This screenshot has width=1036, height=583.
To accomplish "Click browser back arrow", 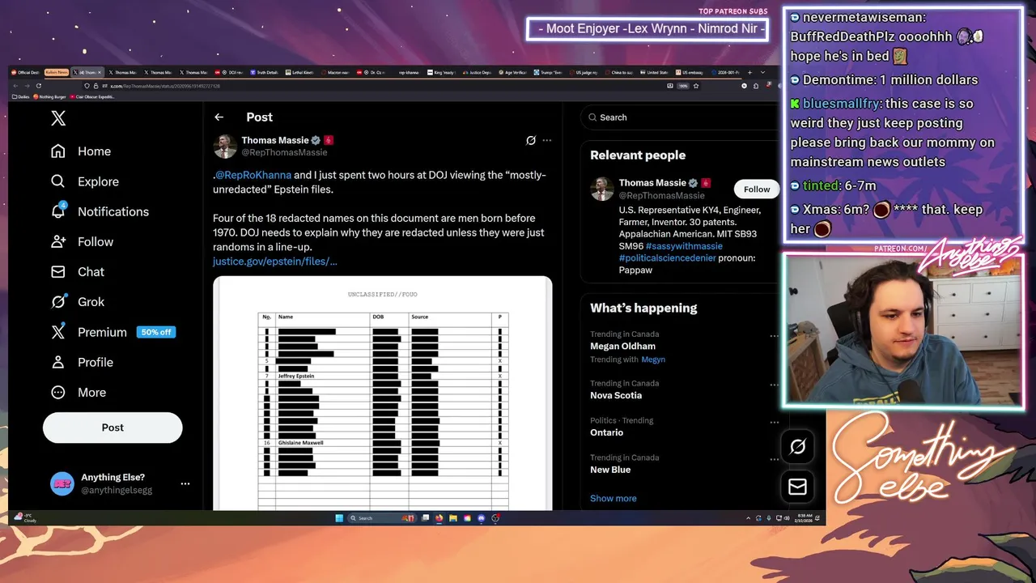I will coord(15,86).
